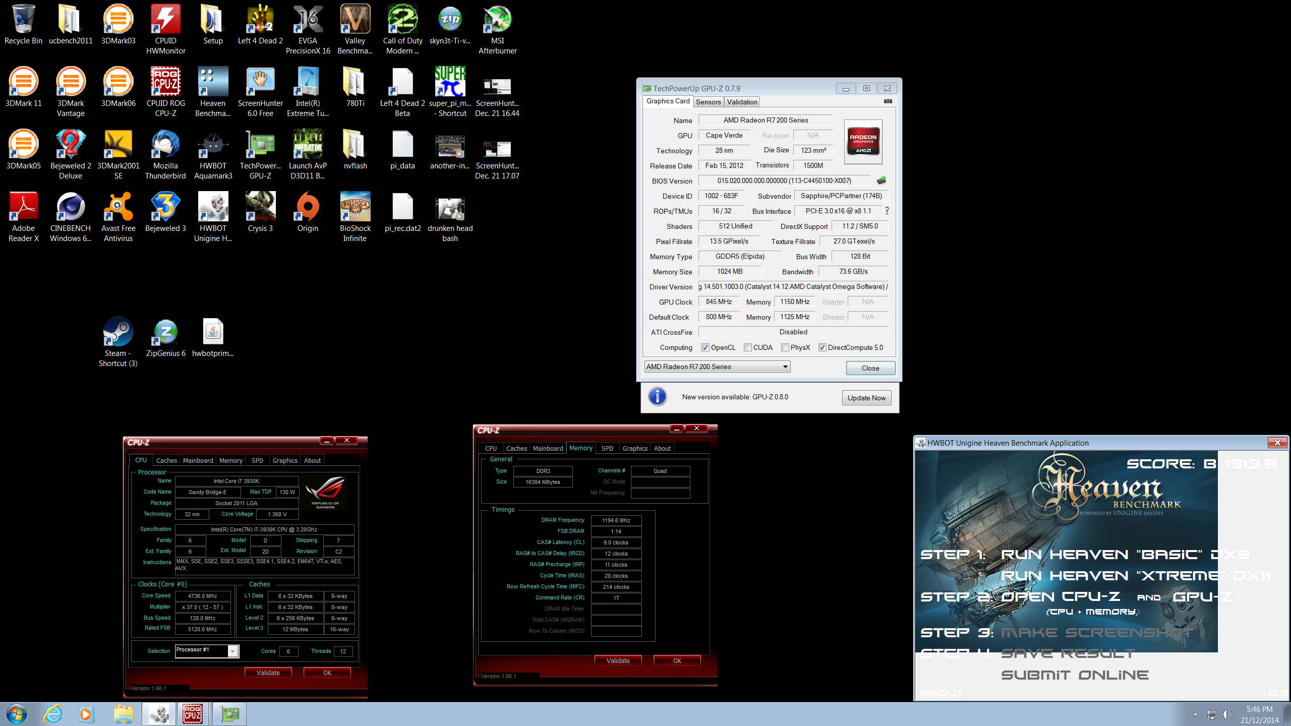Screen dimensions: 1291x726
Task: Open Windows Explorer taskbar folder icon
Action: [123, 714]
